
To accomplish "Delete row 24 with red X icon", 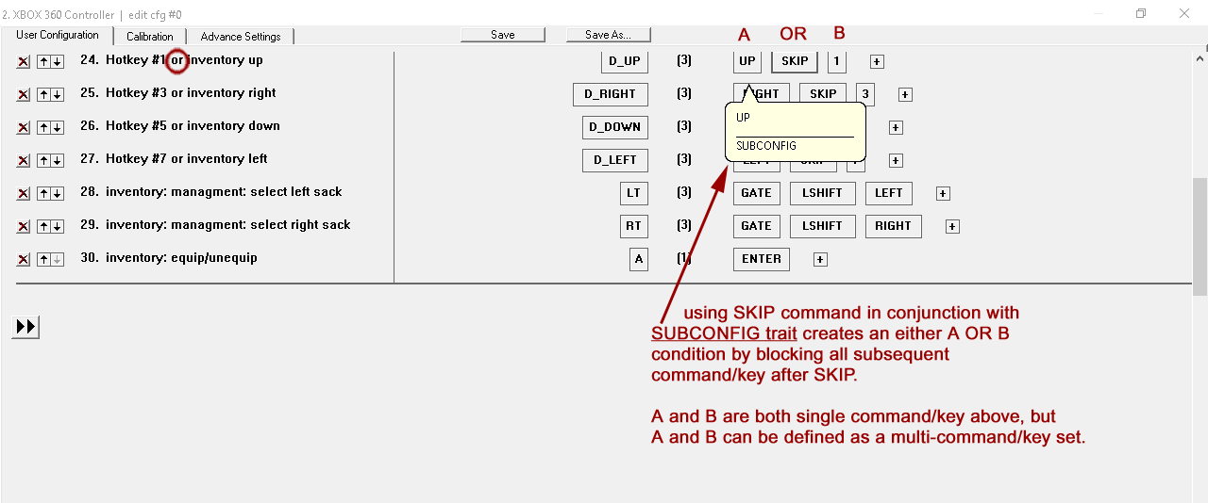I will tap(24, 62).
